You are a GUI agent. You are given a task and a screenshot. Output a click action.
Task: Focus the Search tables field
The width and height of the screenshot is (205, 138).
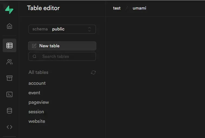click(x=65, y=57)
